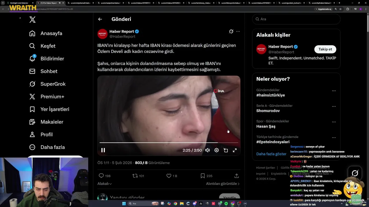The width and height of the screenshot is (369, 207).
Task: Open Keşfet search page
Action: point(42,46)
